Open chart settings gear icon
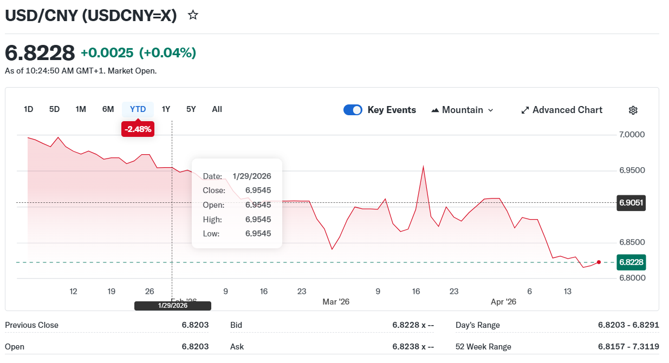Screen dimensions: 669x363 [x=633, y=110]
